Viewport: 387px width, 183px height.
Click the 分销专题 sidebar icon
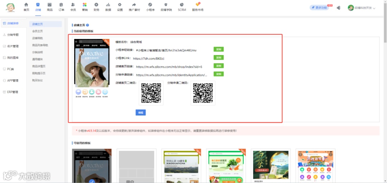(4, 35)
